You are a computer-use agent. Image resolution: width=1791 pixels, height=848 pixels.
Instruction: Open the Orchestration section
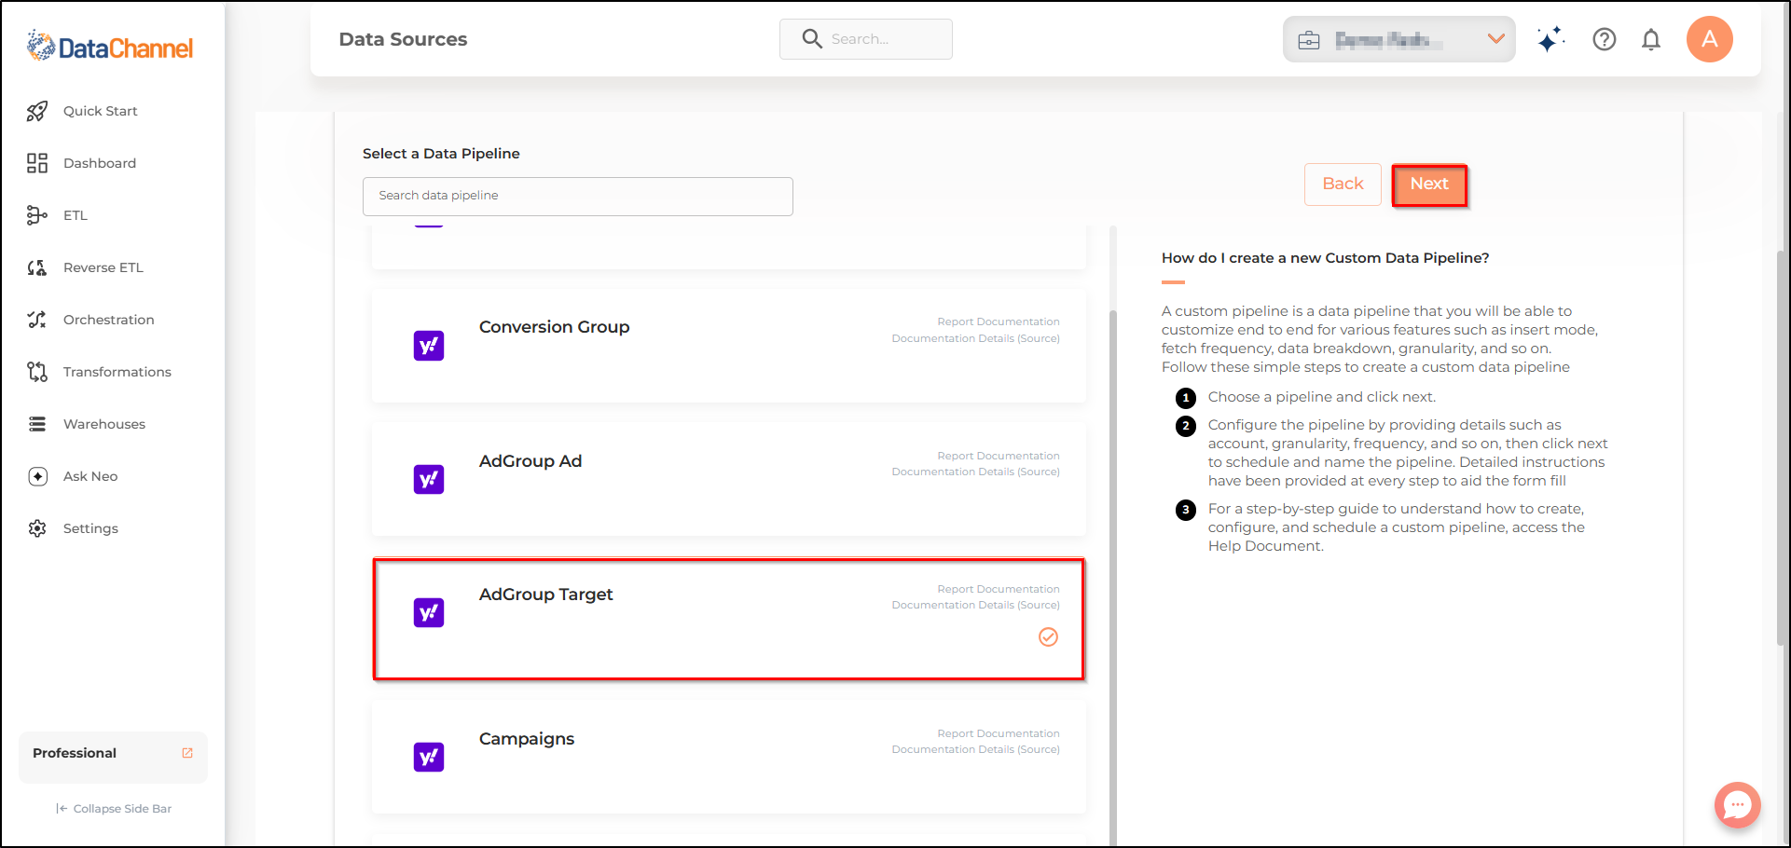(109, 320)
